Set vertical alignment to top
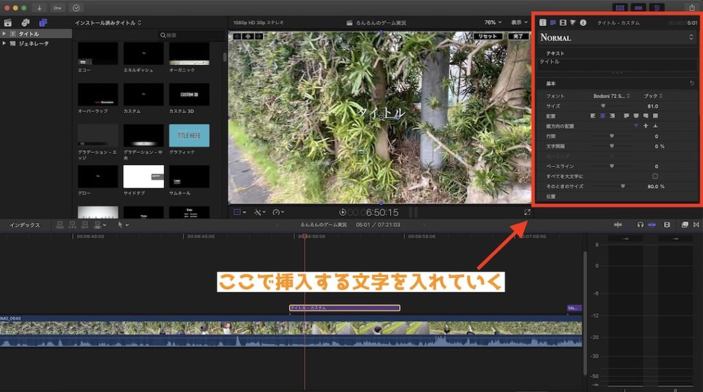 click(636, 125)
